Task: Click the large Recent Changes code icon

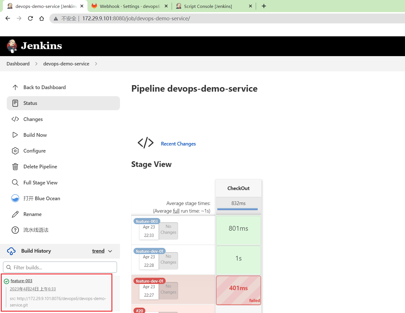Action: (146, 143)
